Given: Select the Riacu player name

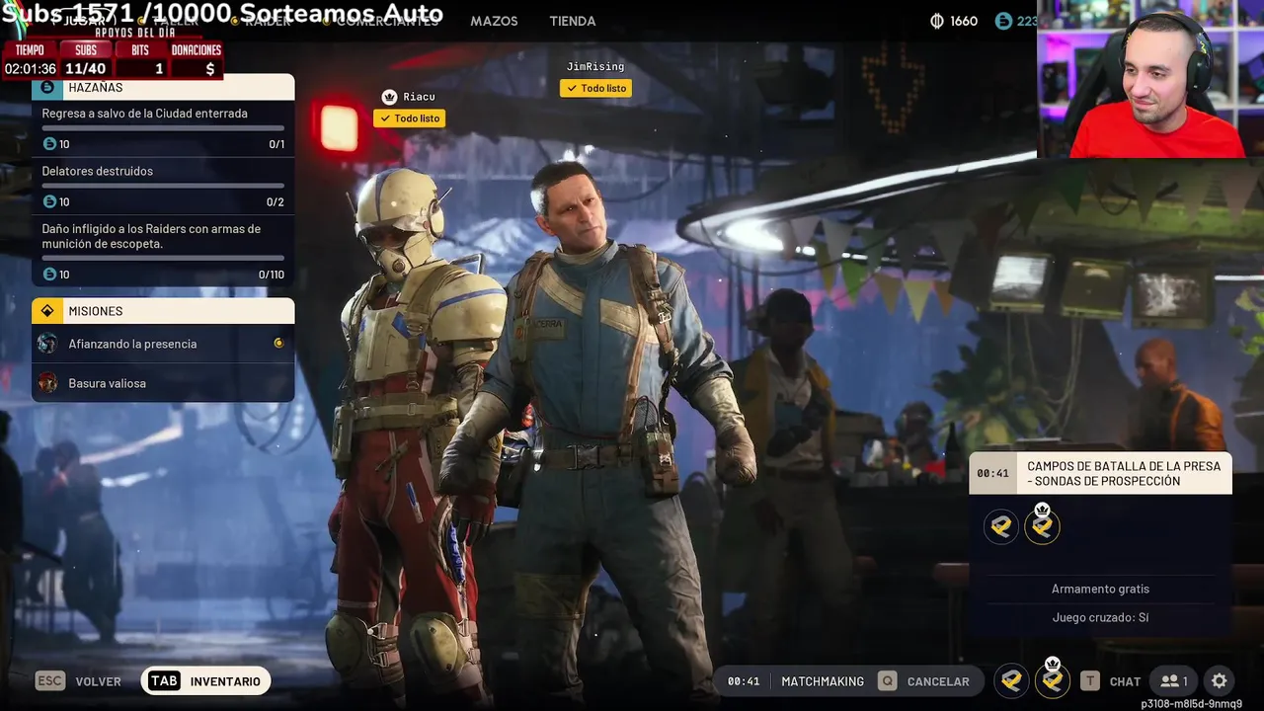Looking at the screenshot, I should (x=419, y=97).
